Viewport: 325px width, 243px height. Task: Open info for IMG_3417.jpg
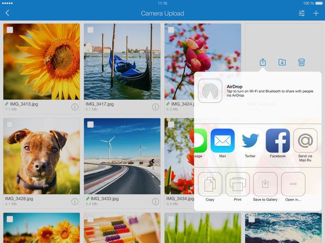(x=156, y=107)
